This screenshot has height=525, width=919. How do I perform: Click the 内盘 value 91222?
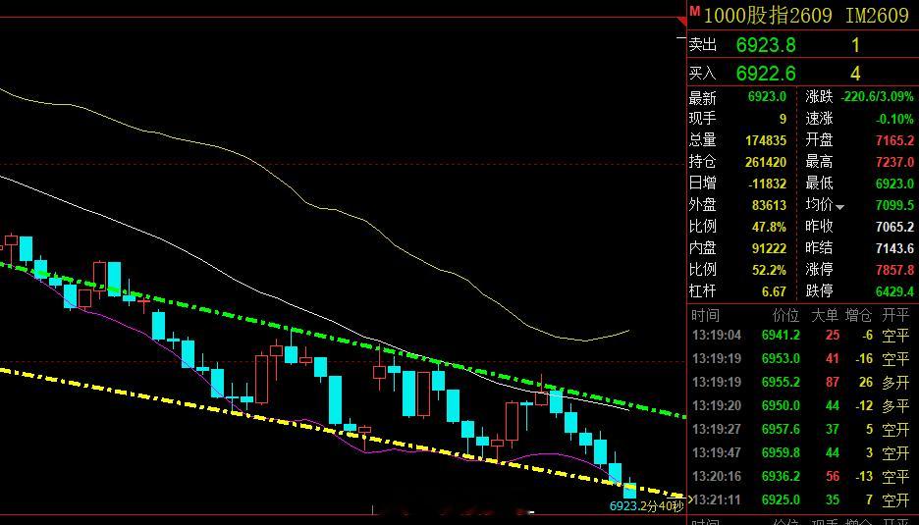[769, 248]
